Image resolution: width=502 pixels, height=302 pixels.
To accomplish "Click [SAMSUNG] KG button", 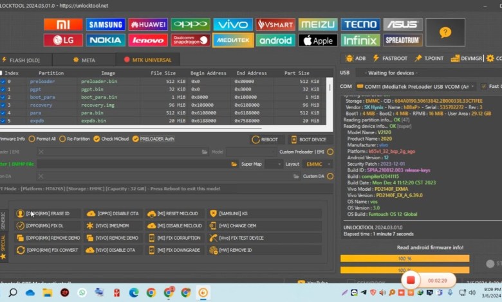I will point(264,213).
